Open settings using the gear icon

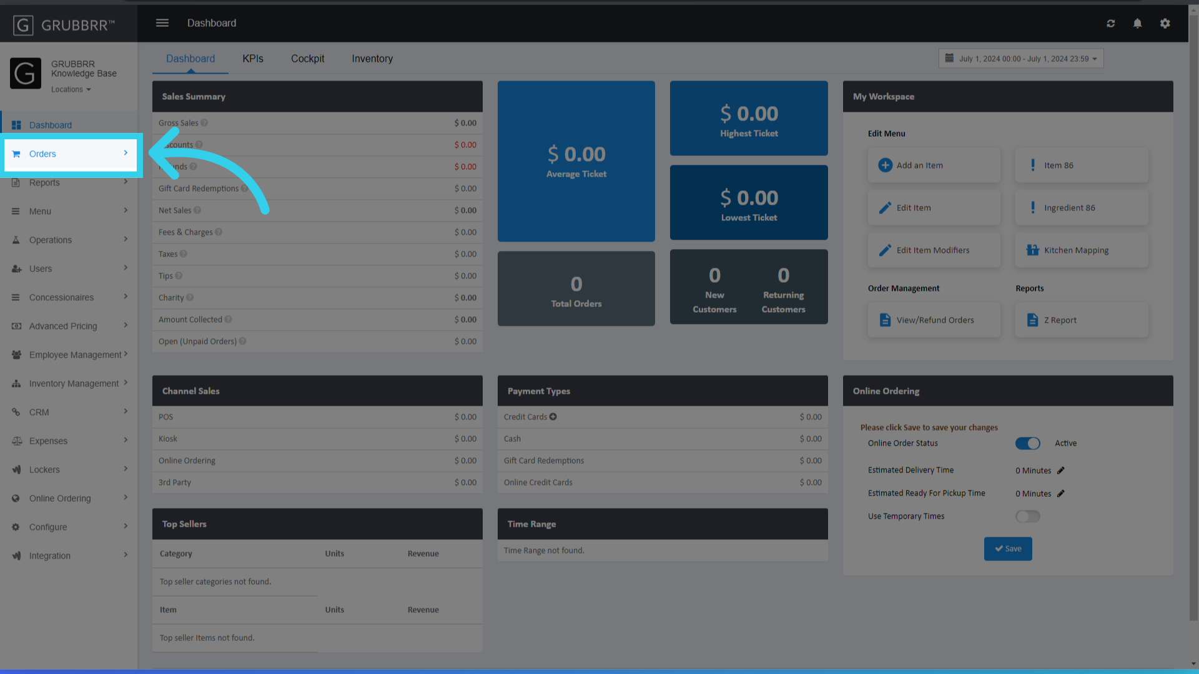(1165, 23)
